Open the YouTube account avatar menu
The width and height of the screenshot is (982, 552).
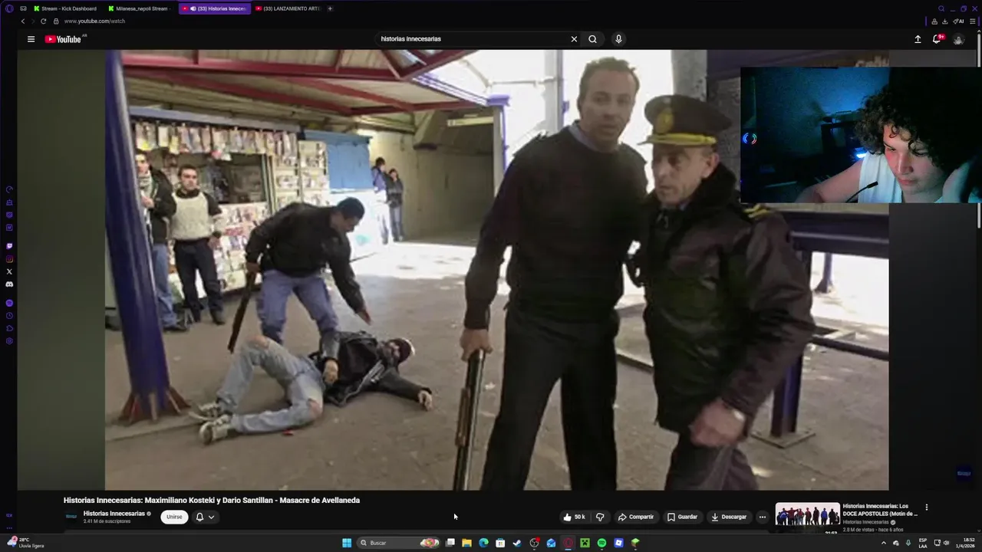(958, 39)
